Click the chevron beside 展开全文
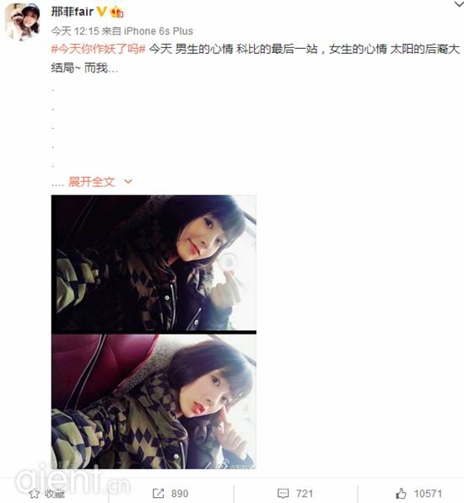 (x=128, y=182)
